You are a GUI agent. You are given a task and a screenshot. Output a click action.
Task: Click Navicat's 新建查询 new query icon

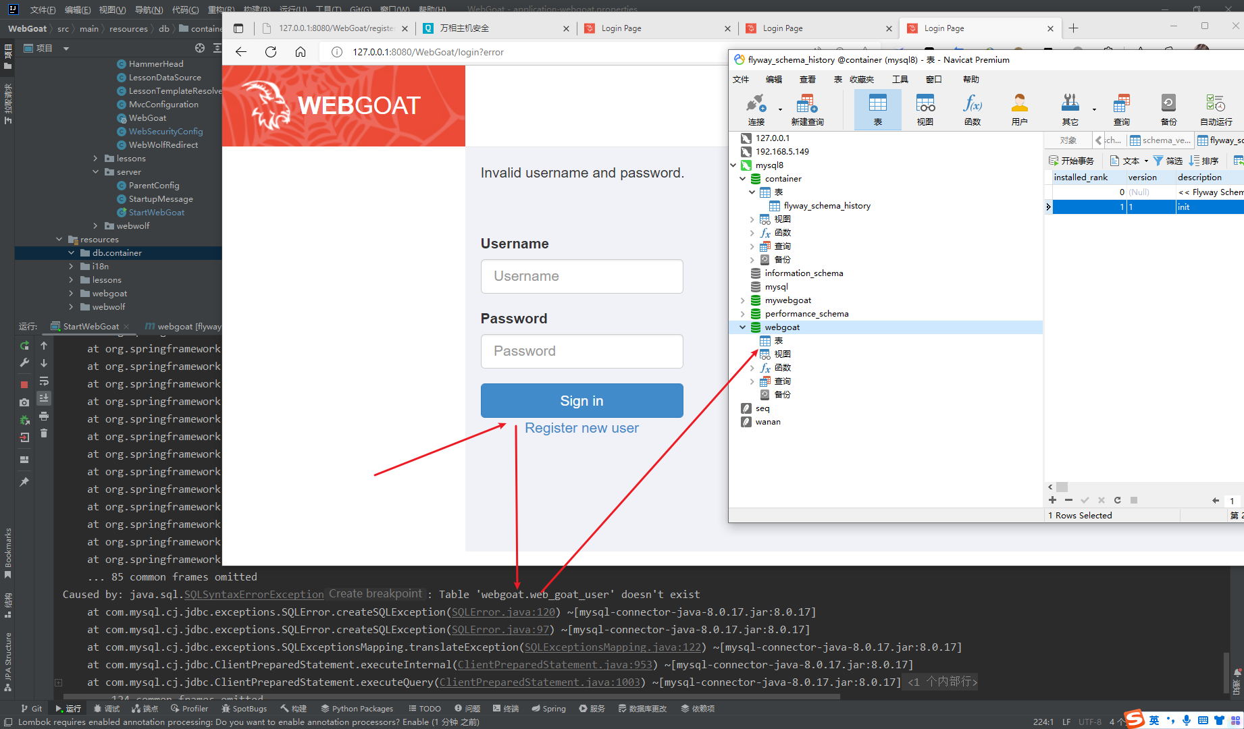pos(807,110)
